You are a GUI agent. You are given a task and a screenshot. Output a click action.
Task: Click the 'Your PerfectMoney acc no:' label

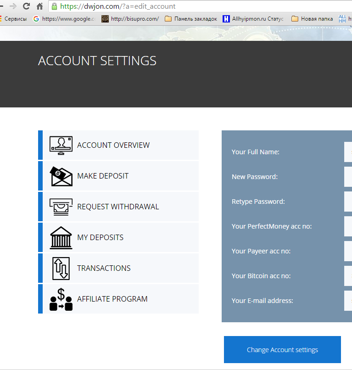point(272,226)
